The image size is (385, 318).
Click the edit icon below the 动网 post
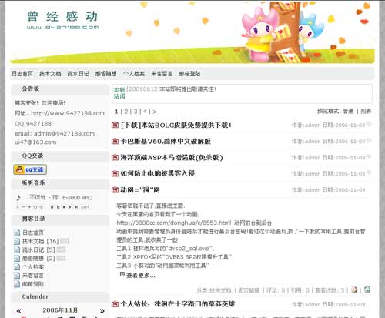[x=353, y=290]
